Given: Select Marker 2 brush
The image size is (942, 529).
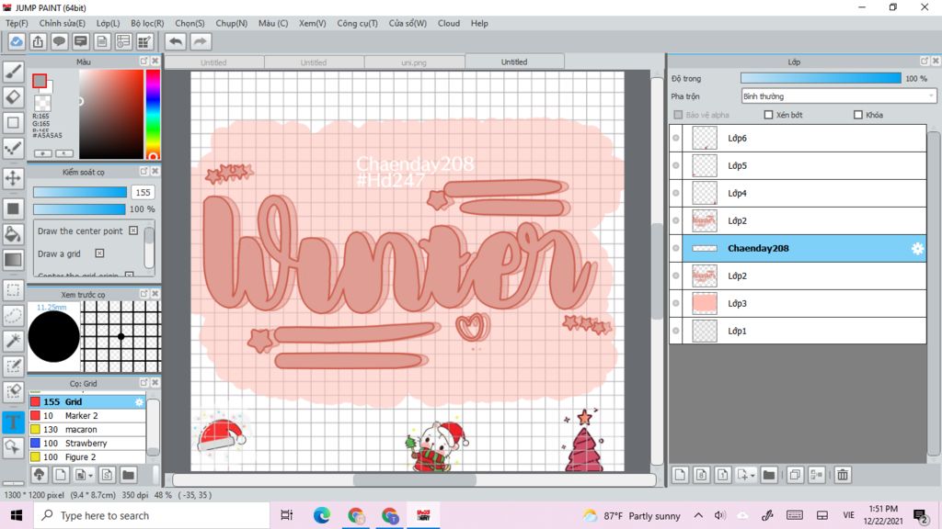Looking at the screenshot, I should point(87,416).
